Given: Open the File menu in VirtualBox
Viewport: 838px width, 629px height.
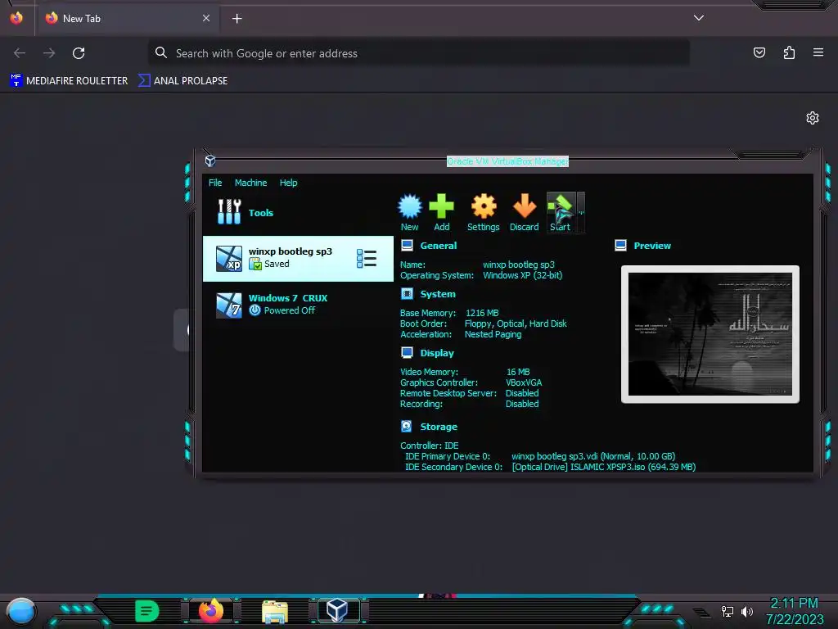Looking at the screenshot, I should pyautogui.click(x=215, y=183).
